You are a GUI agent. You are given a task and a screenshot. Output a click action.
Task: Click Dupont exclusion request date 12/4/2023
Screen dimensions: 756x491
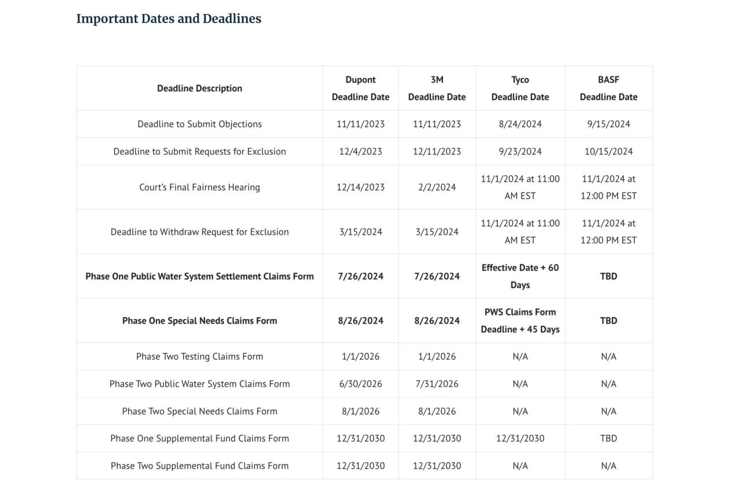[x=360, y=151]
